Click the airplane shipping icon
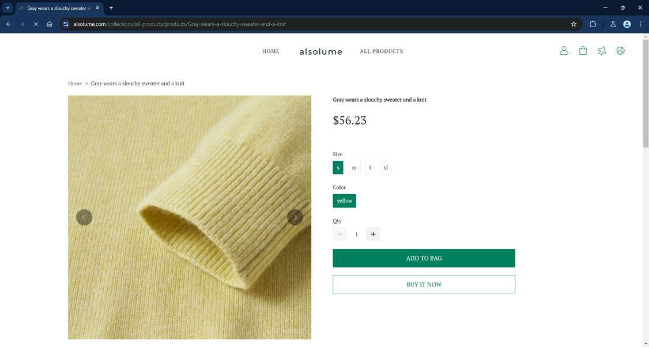Viewport: 649px width, 347px height. (x=602, y=51)
